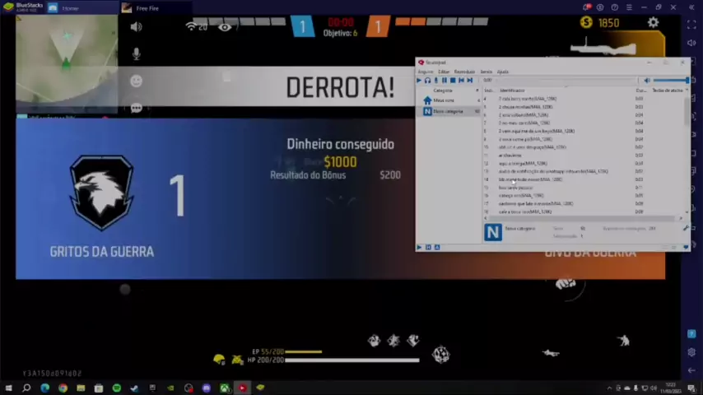Screen dimensions: 703x395
Task: Open the in-game chat bubble icon
Action: pyautogui.click(x=136, y=108)
